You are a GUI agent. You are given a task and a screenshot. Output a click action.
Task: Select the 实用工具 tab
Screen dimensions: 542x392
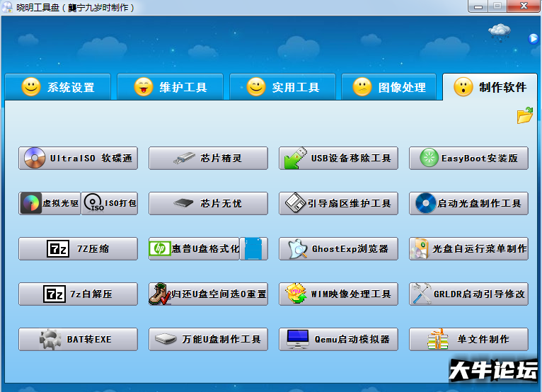point(282,87)
